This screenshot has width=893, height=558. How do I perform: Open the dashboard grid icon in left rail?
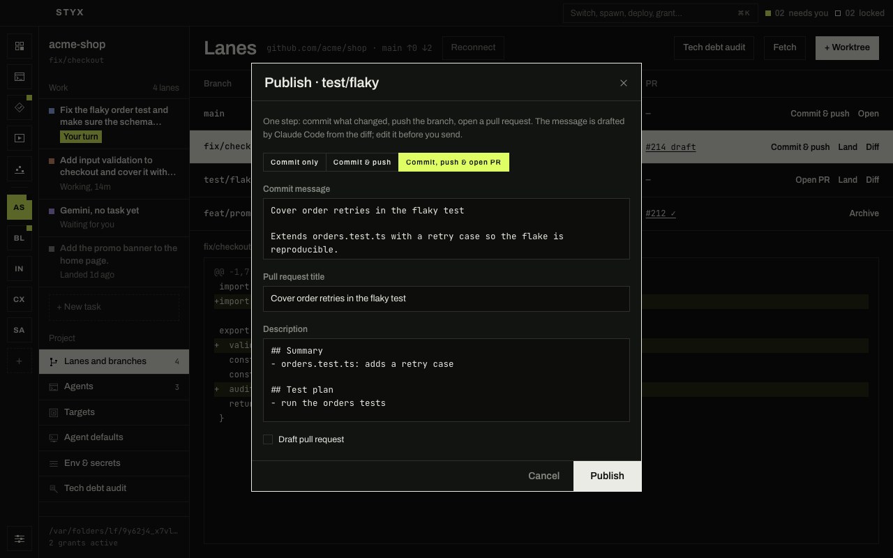[19, 46]
